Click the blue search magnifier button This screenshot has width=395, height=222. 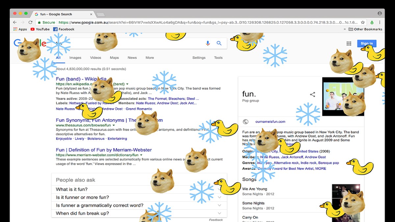coord(219,43)
